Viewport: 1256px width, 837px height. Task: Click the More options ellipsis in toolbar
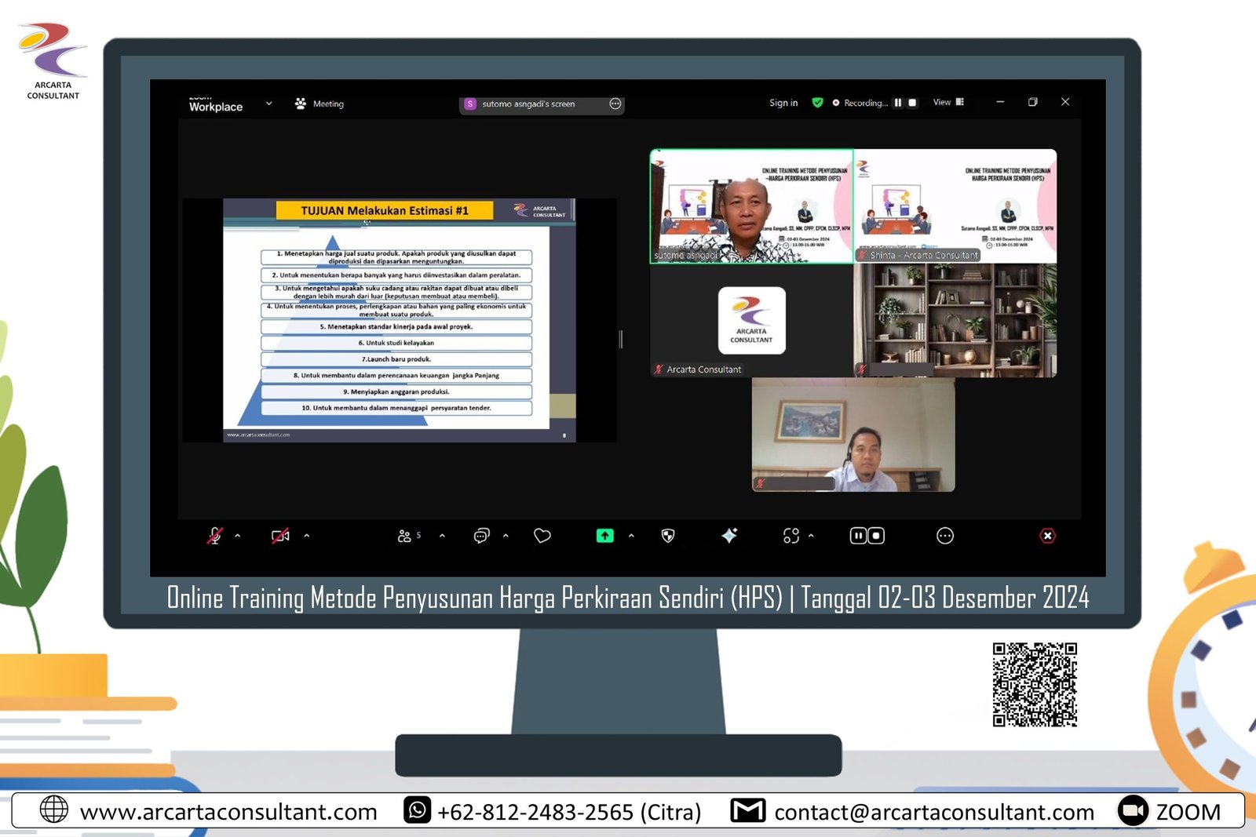pyautogui.click(x=945, y=536)
